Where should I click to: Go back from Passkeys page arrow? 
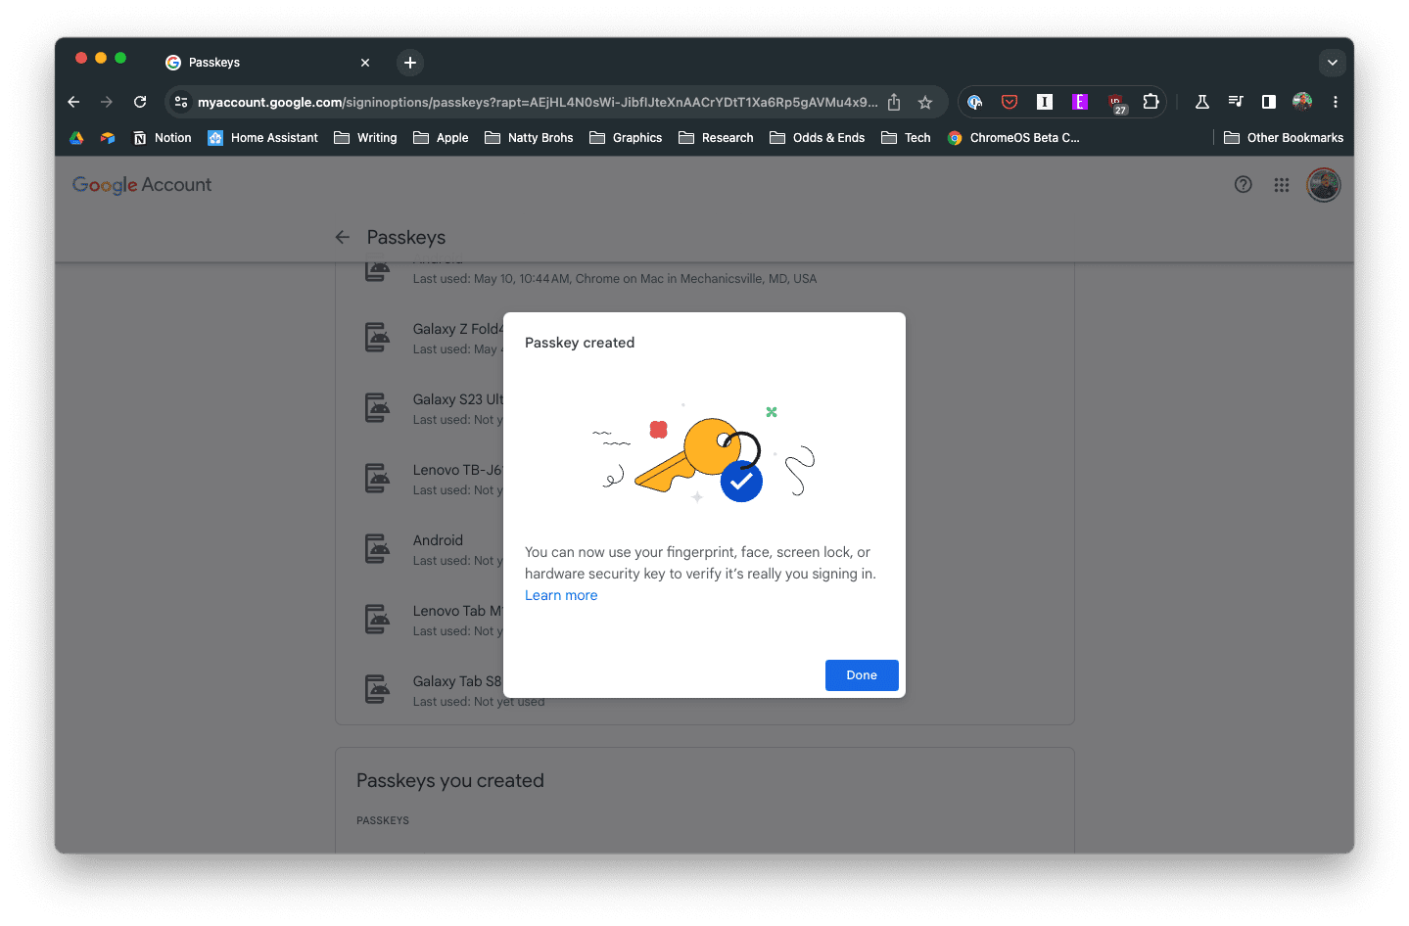click(343, 237)
